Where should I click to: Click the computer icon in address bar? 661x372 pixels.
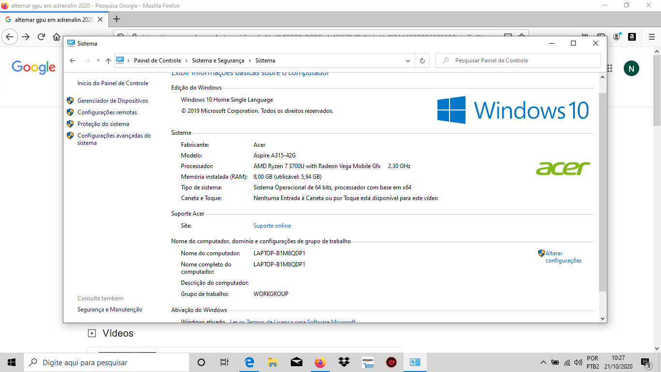pos(120,60)
